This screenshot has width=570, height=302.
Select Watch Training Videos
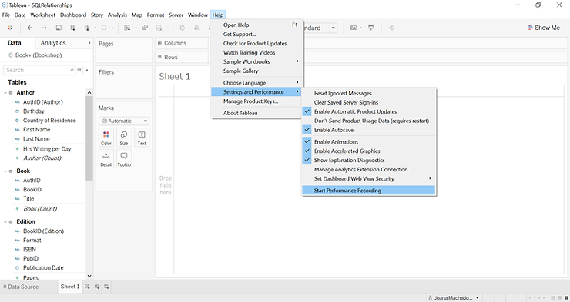257,52
